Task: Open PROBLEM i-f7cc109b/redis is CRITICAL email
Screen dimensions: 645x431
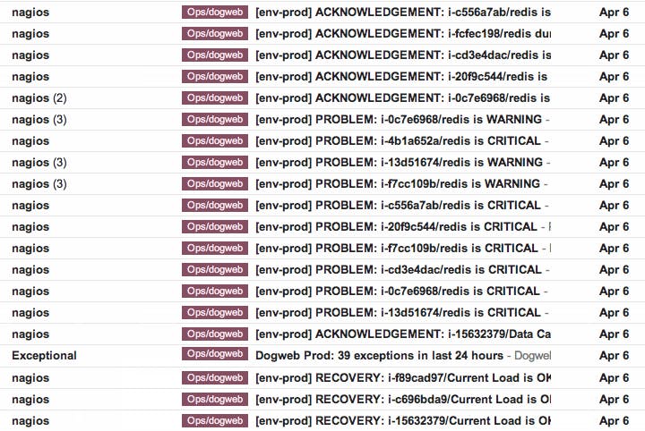Action: (322, 248)
